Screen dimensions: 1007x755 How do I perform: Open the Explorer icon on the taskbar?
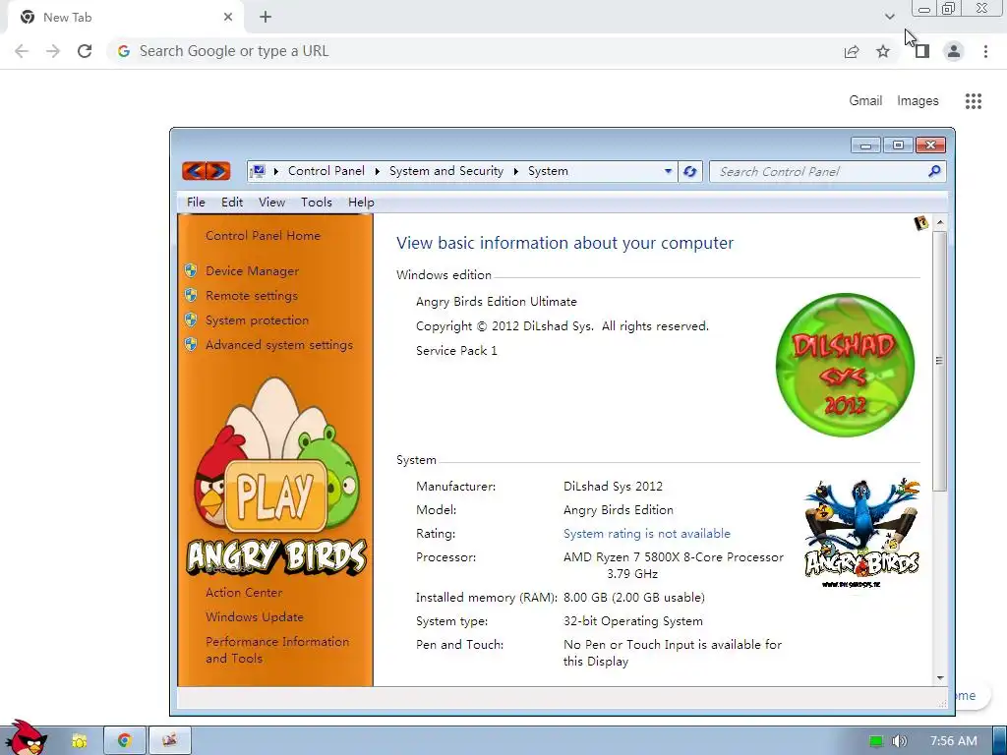[x=80, y=740]
